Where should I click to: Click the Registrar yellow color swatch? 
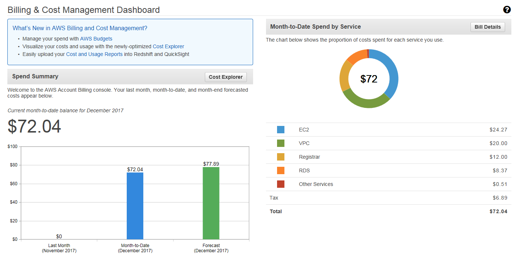281,157
